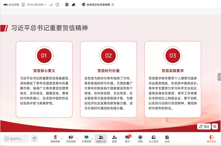The width and height of the screenshot is (221, 146).
Task: Click the zoom in magnifier icon
Action: point(215,126)
